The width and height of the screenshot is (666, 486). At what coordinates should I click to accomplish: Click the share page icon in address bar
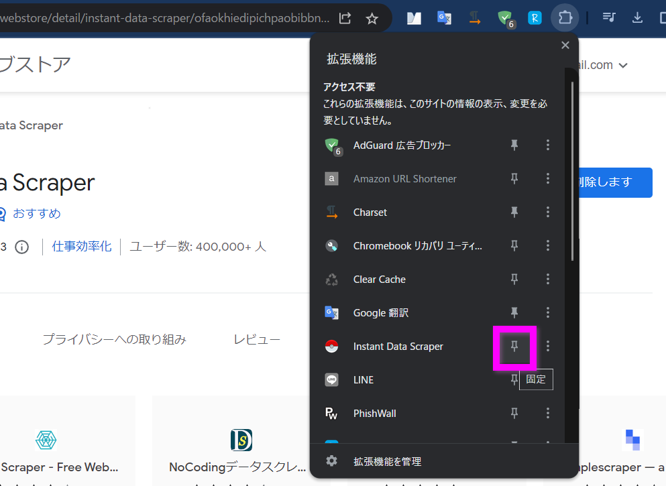(345, 18)
